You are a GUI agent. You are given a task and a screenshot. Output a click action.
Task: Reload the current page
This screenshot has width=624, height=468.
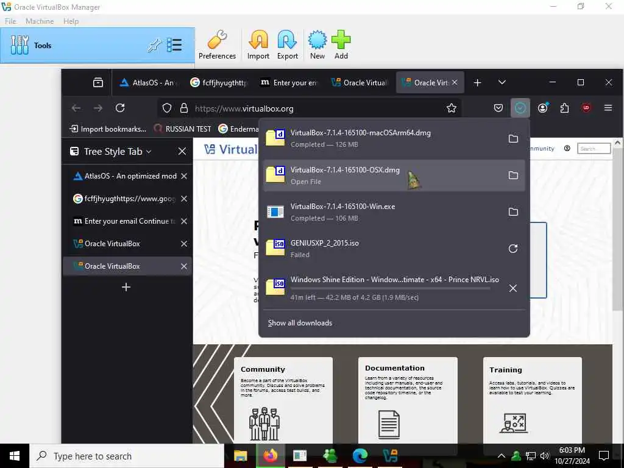(x=120, y=108)
